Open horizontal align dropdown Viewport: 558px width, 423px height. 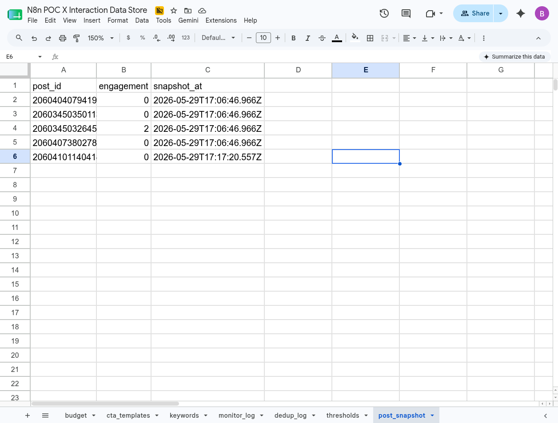[410, 38]
